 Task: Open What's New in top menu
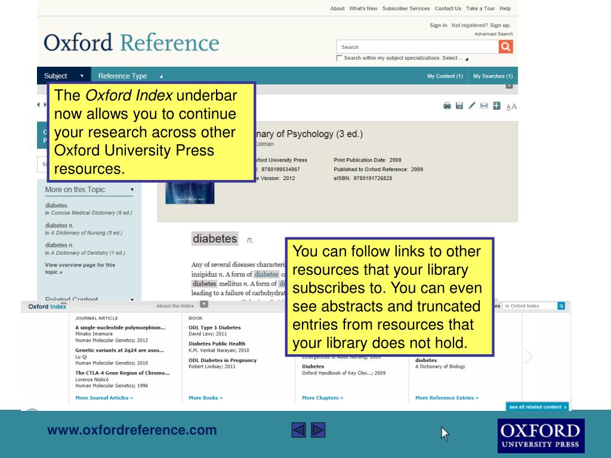[363, 8]
